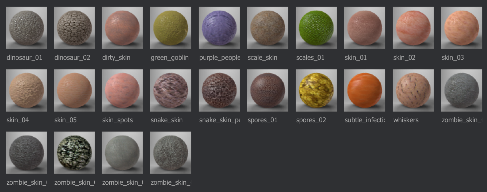Select the skin_05 material sphere
Image resolution: width=487 pixels, height=192 pixels.
74,90
